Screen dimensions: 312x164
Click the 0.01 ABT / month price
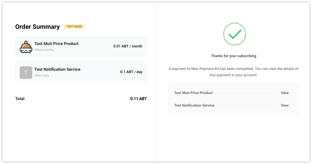tap(128, 46)
